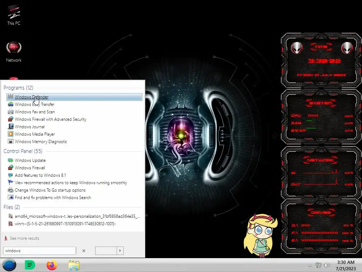The image size is (362, 272).
Task: Open Windows Firewall with Advanced Security
Action: tap(74, 119)
